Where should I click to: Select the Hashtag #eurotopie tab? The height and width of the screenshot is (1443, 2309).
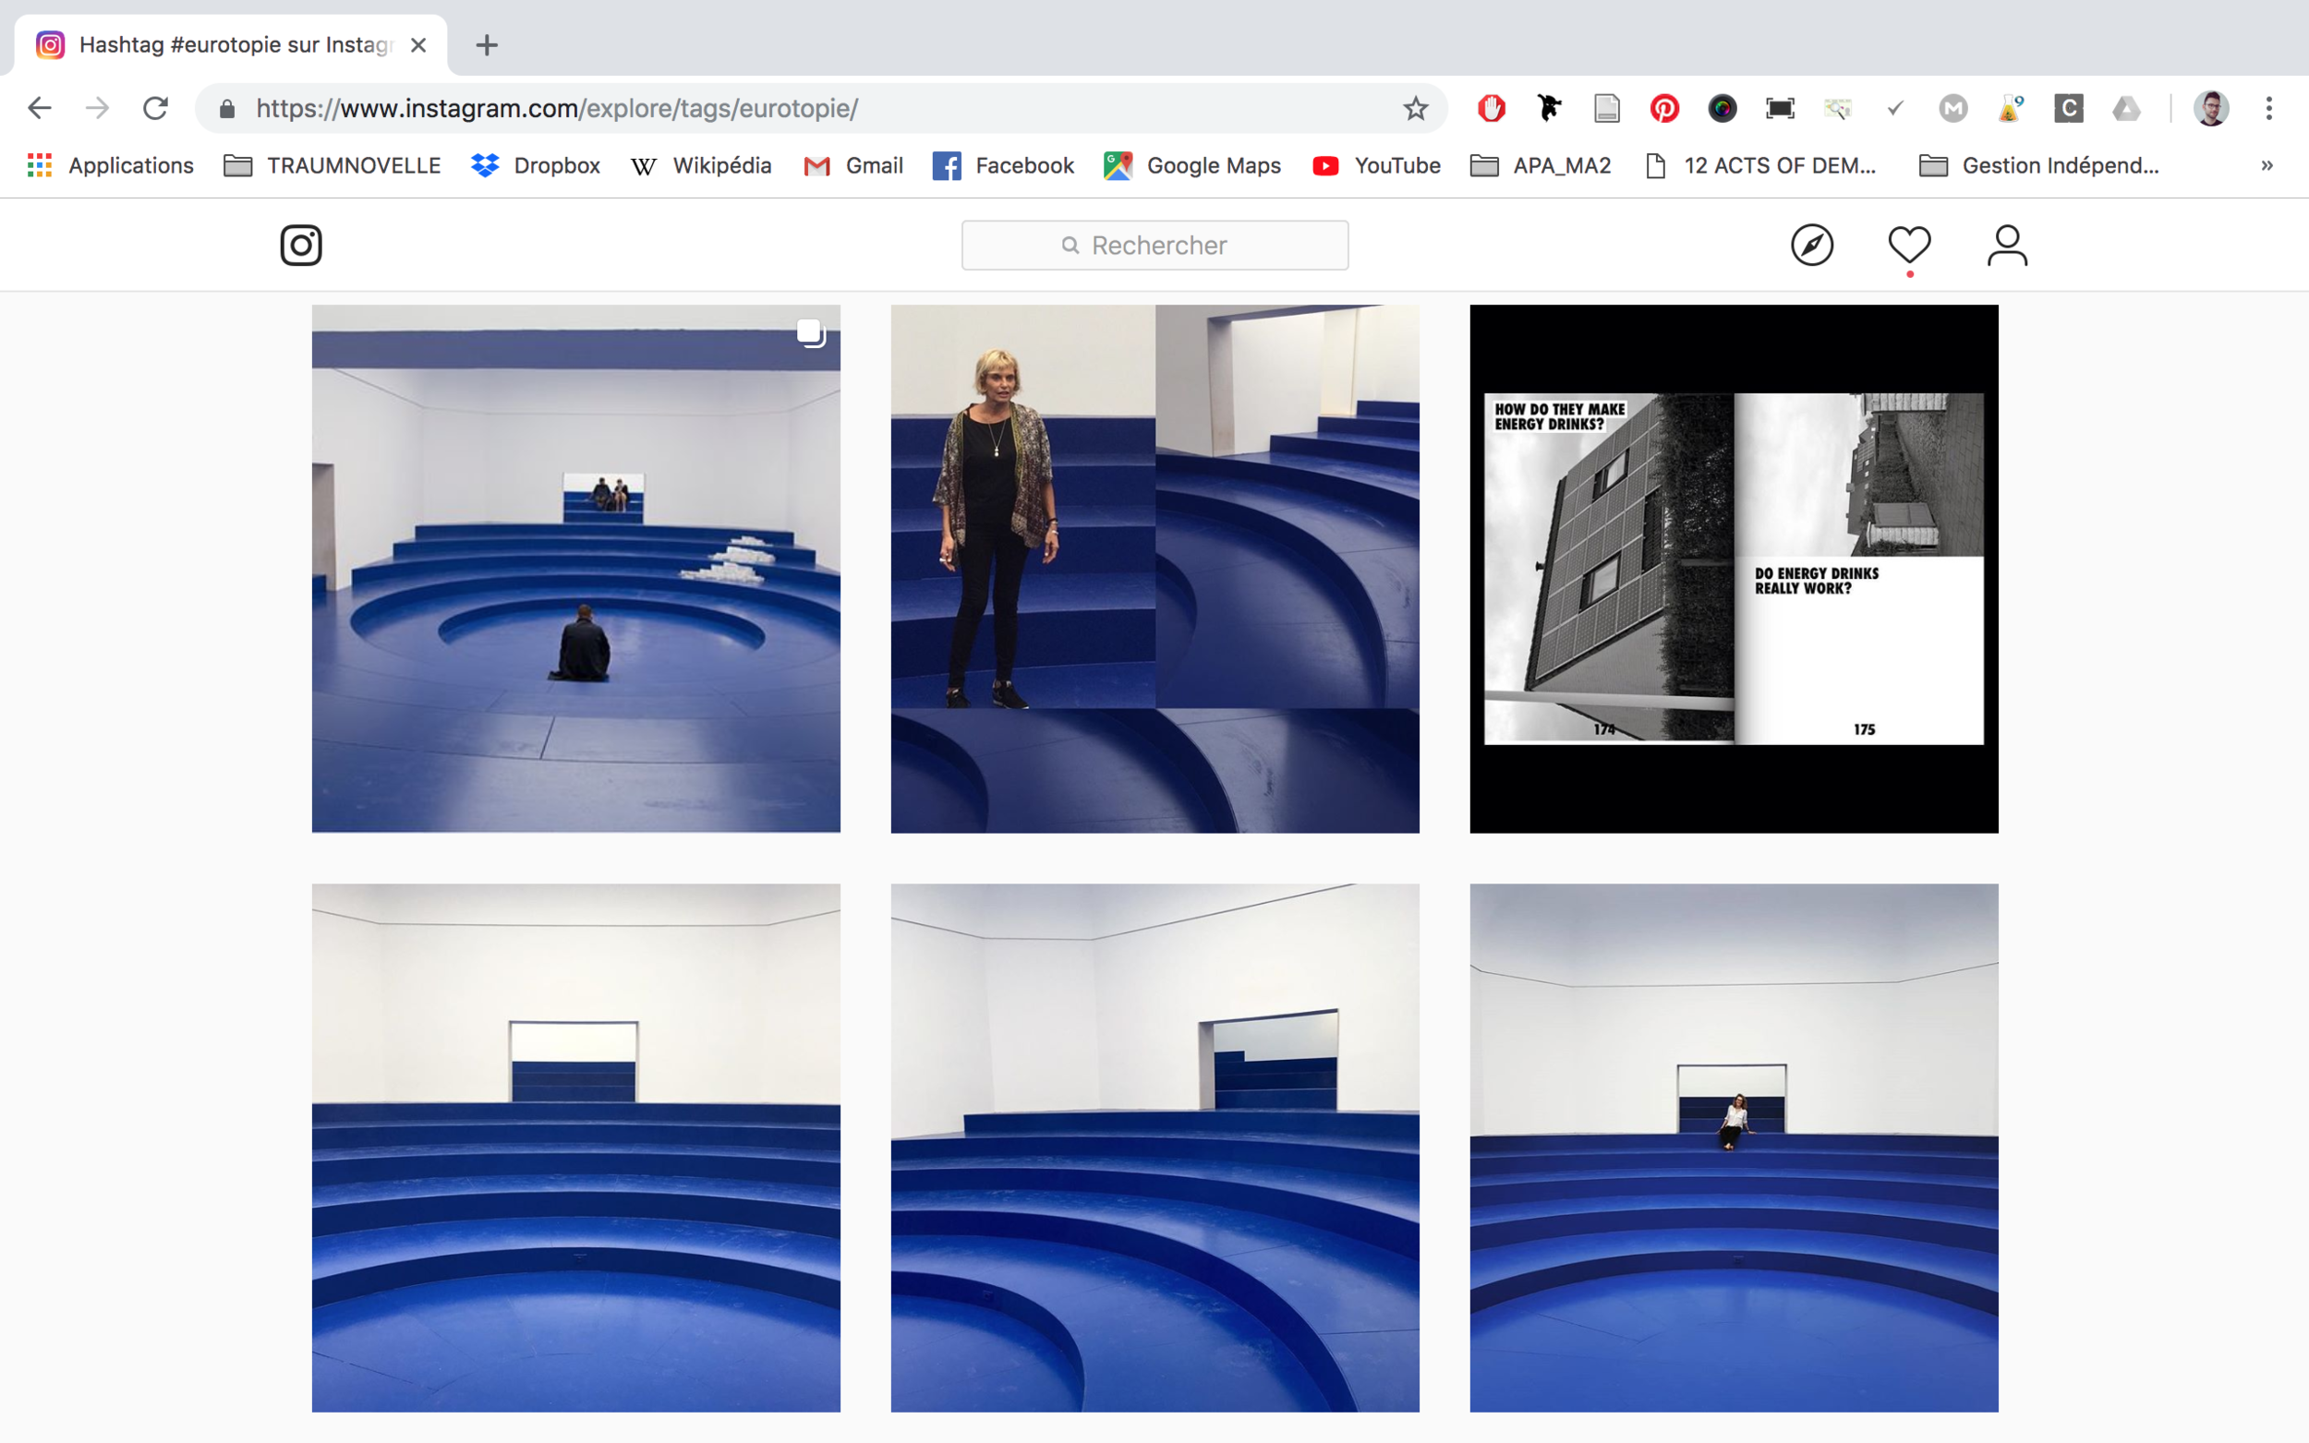(234, 45)
